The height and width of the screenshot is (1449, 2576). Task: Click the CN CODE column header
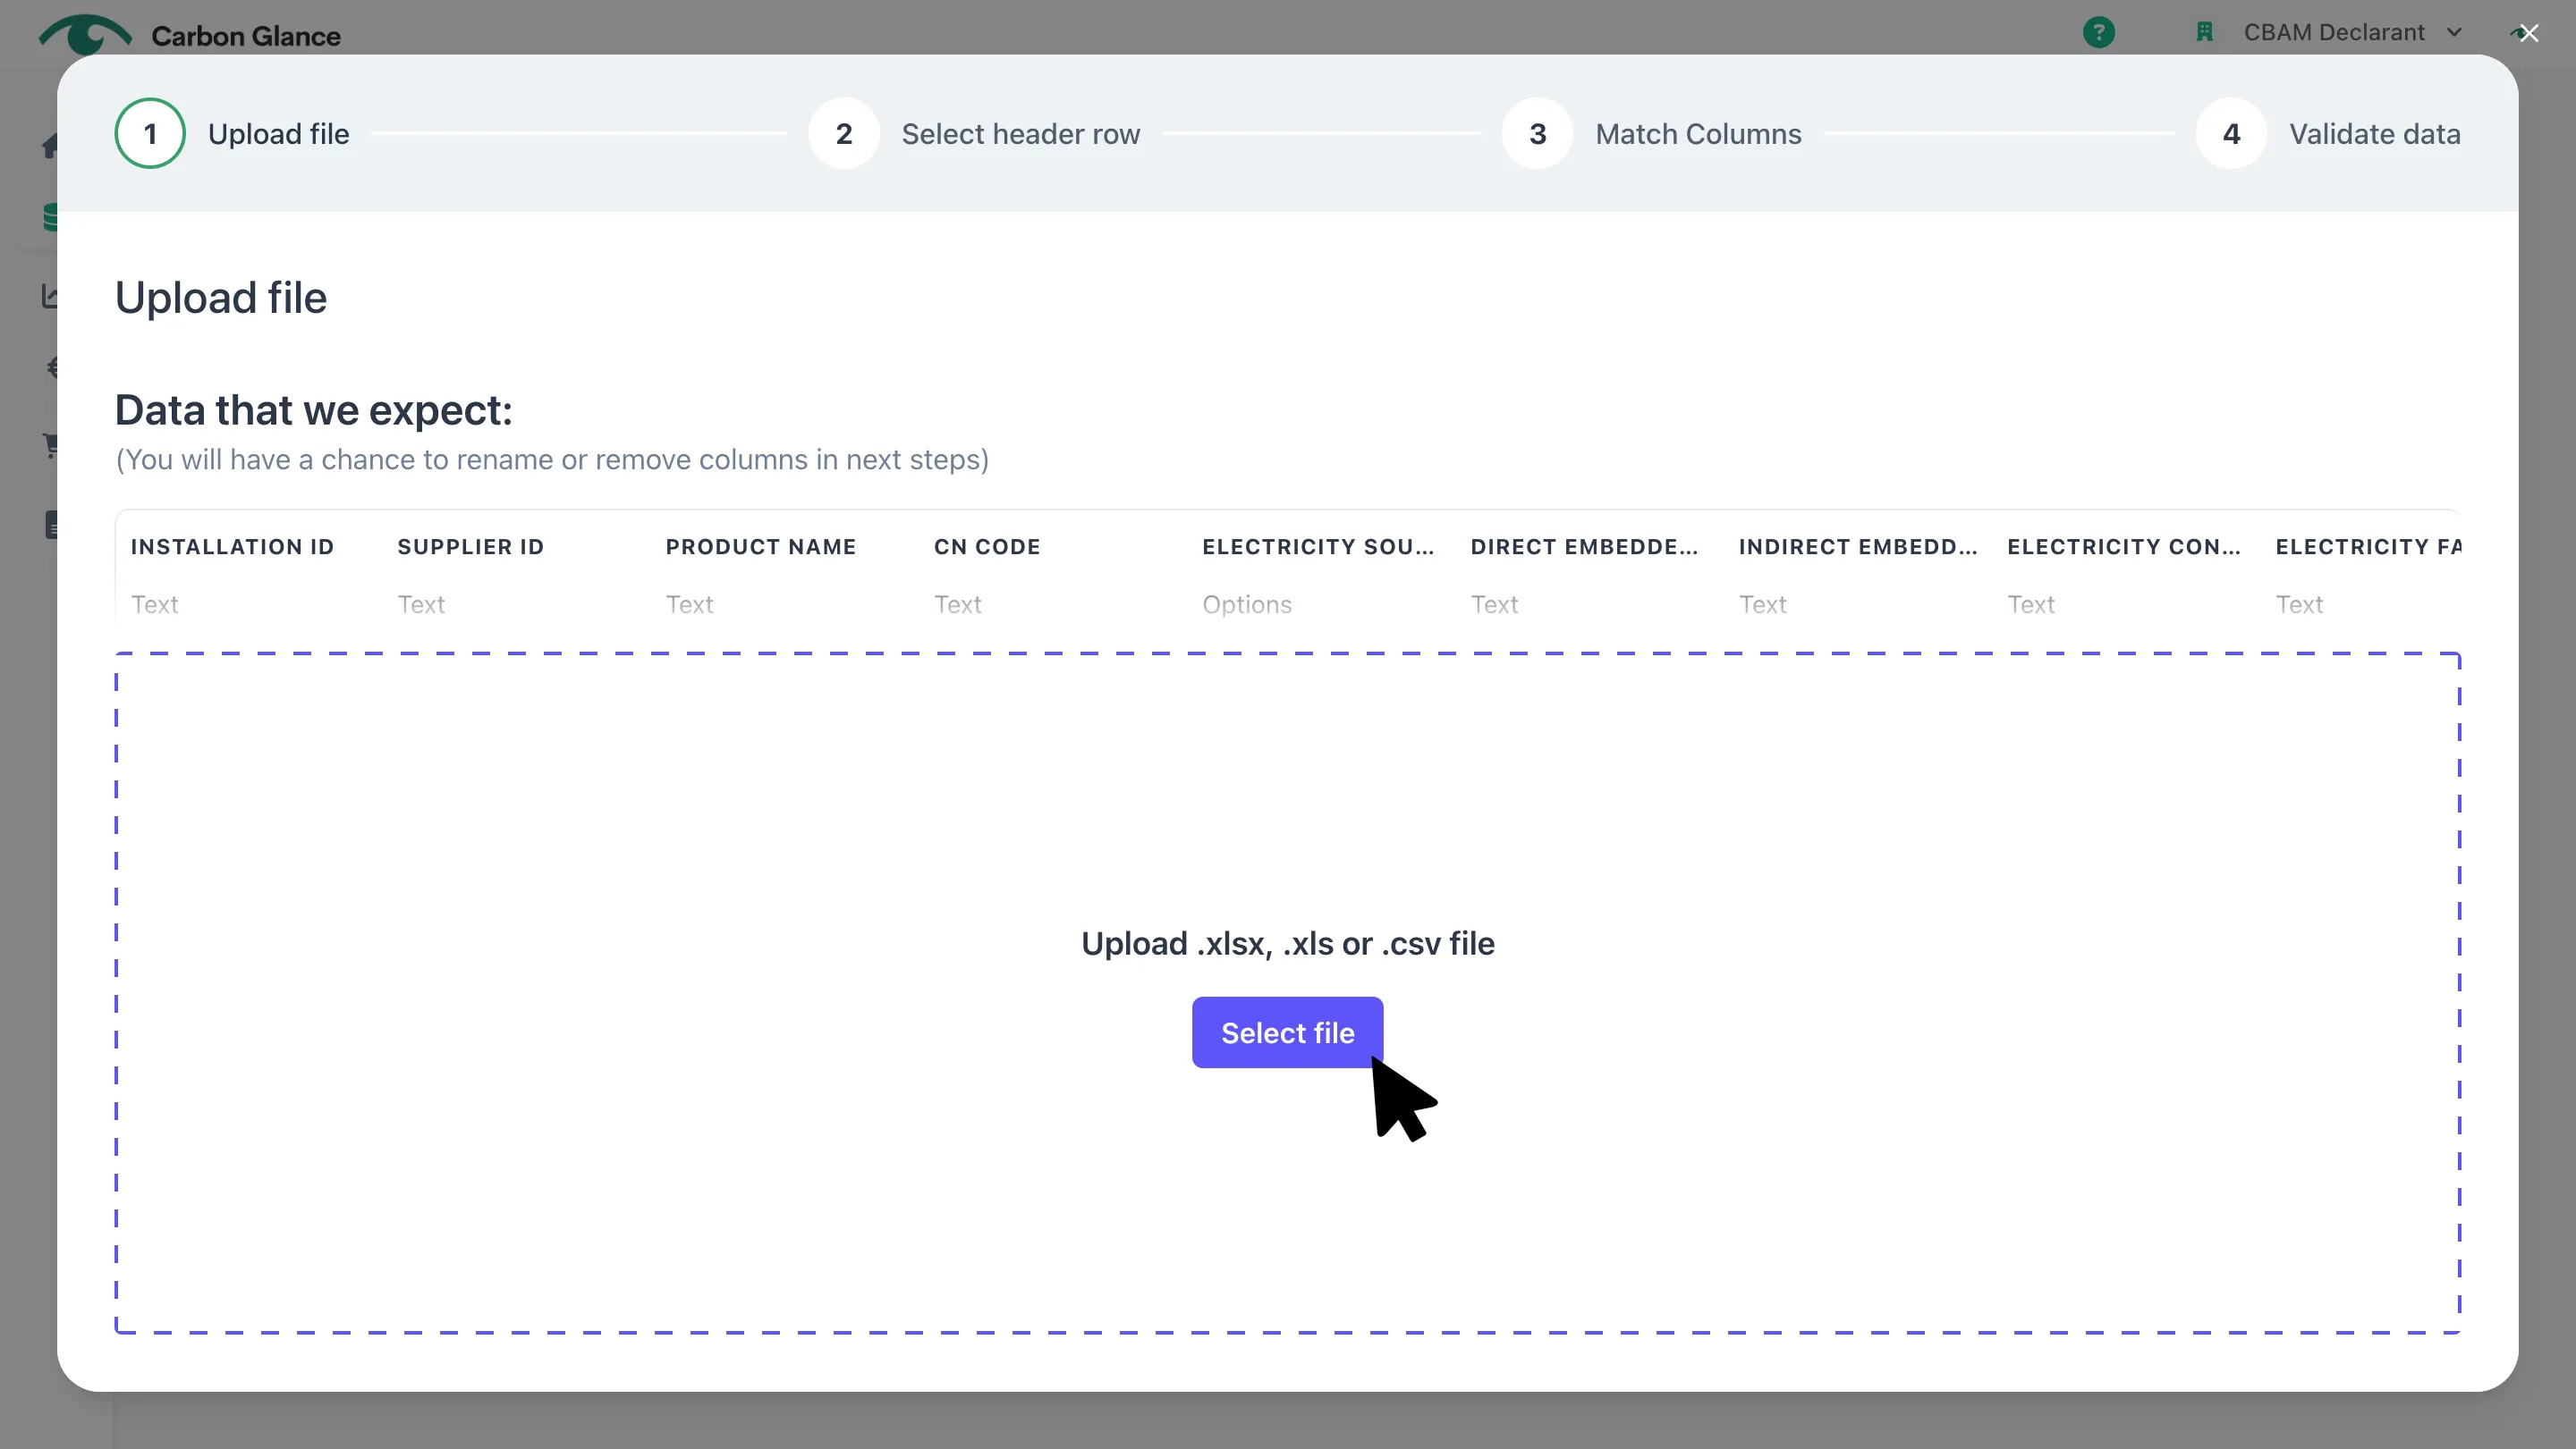[986, 547]
